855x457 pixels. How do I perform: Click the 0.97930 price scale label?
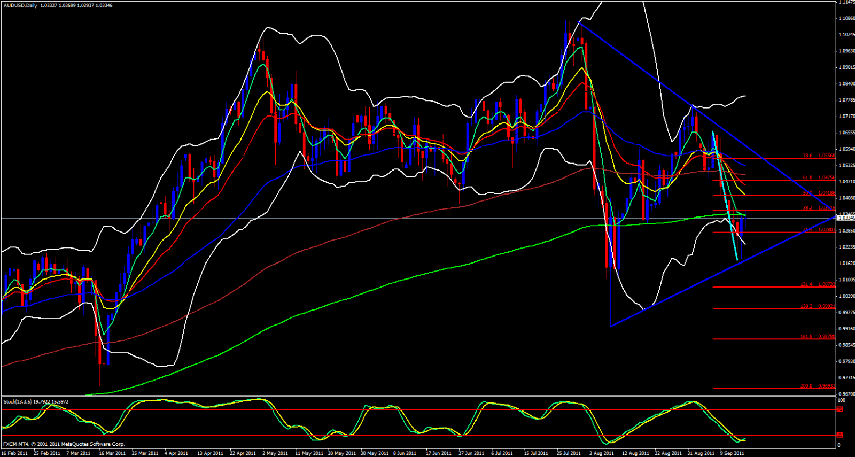coord(846,361)
